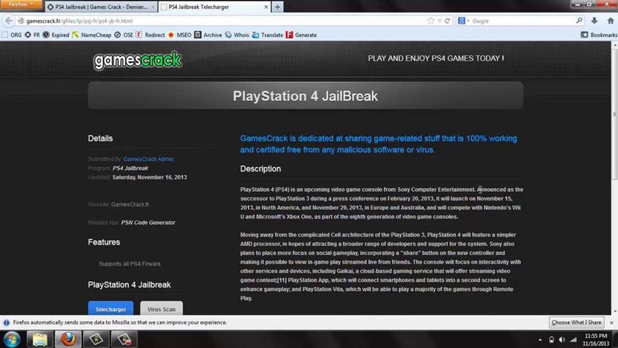Click the PLAY AND ENJOY PS4 GAMES TODAY tagline

click(436, 58)
